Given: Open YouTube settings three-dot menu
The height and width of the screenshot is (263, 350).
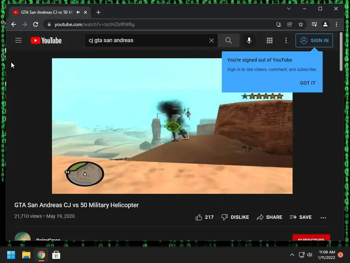Looking at the screenshot, I should 286,40.
